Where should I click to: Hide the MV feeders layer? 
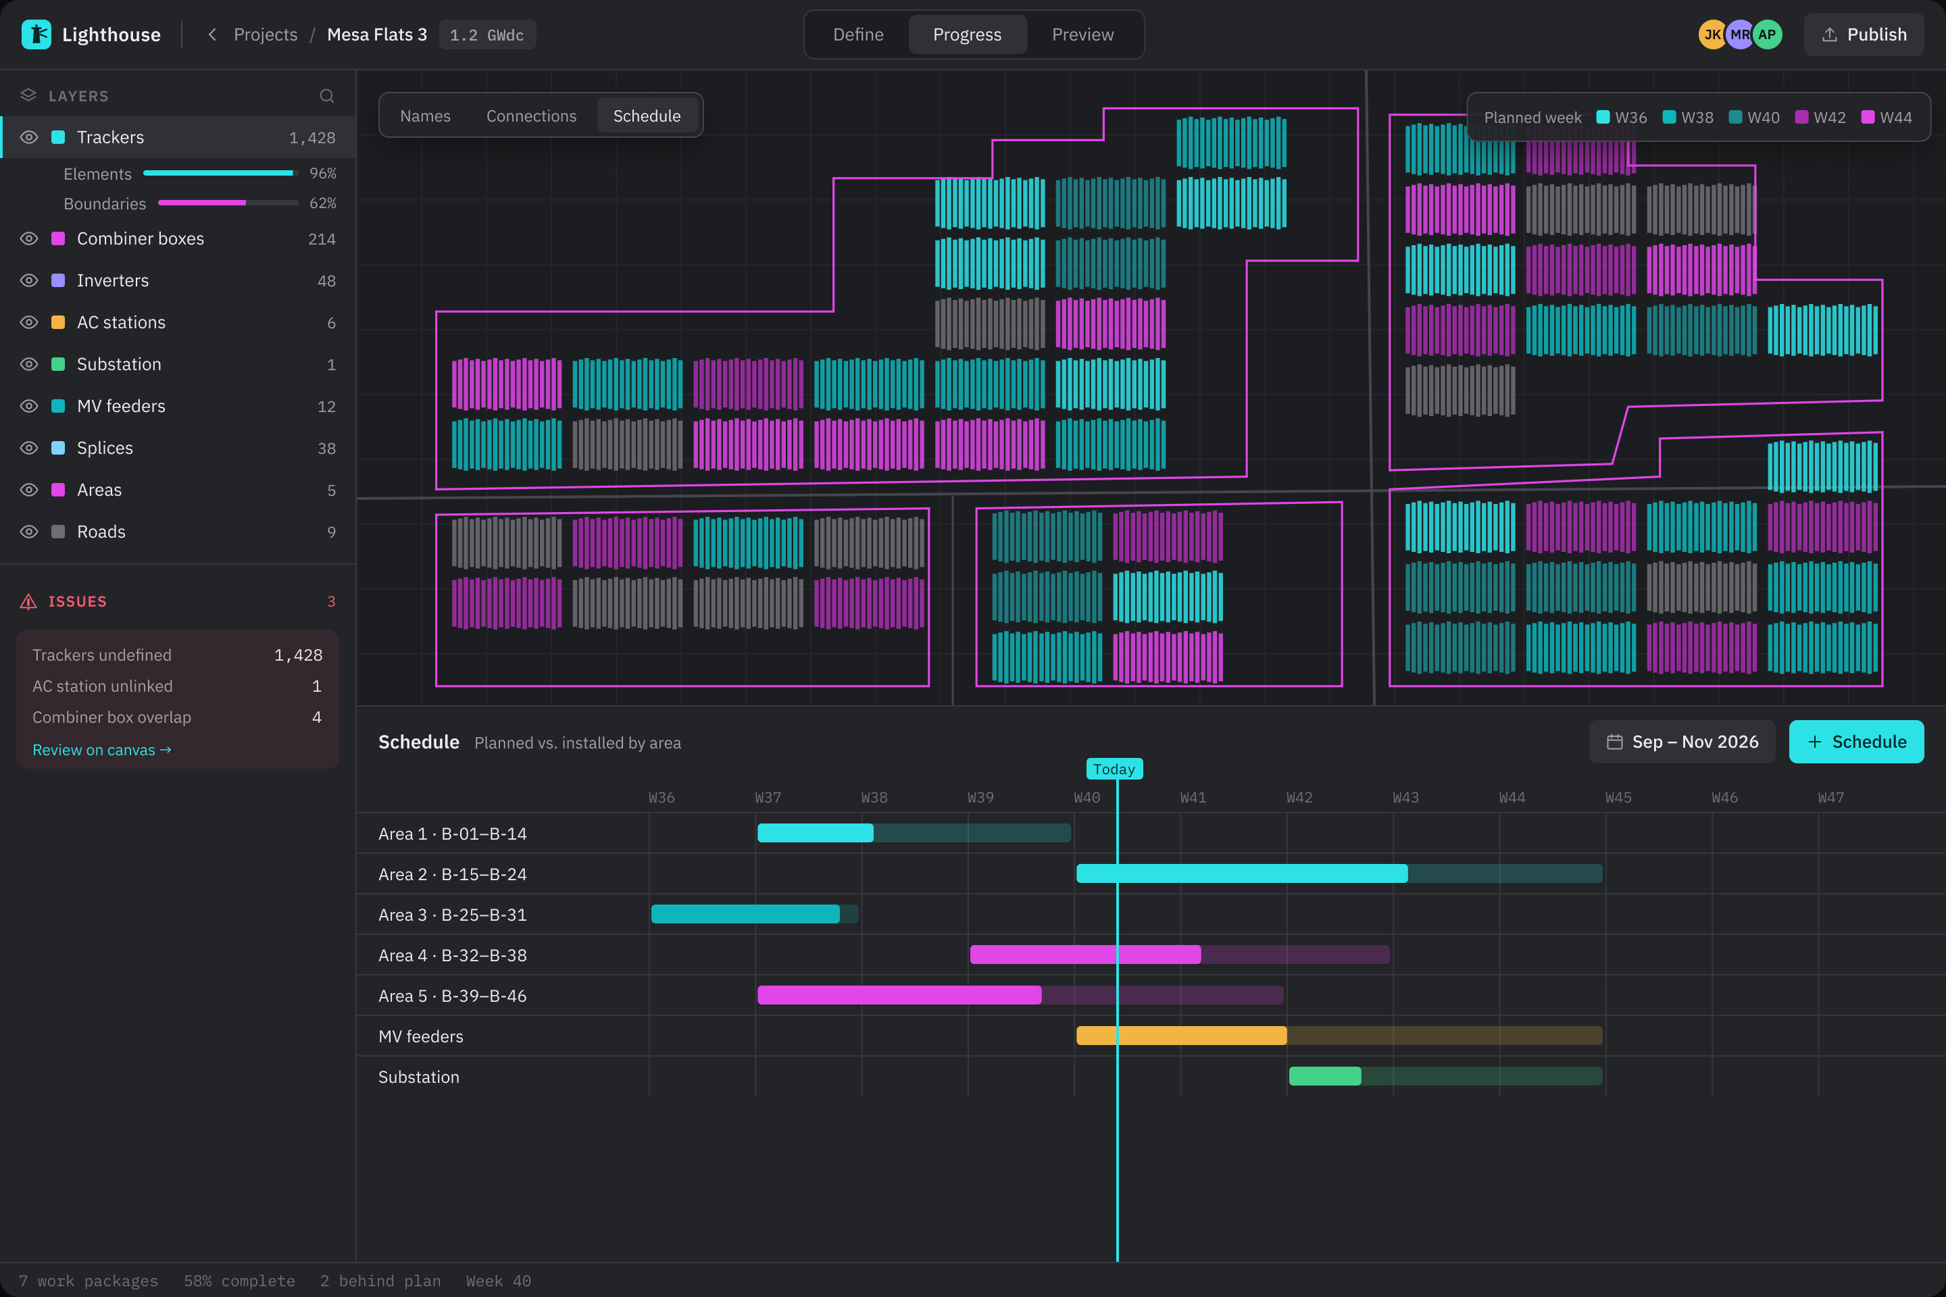(x=29, y=406)
